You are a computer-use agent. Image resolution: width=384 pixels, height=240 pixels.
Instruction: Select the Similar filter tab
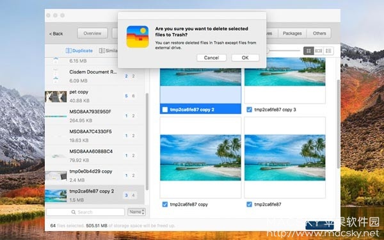coord(108,51)
